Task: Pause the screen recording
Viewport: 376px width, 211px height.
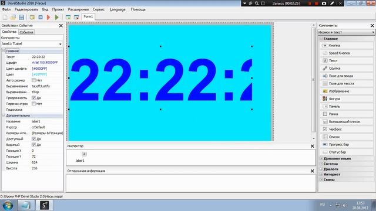Action: pos(310,4)
